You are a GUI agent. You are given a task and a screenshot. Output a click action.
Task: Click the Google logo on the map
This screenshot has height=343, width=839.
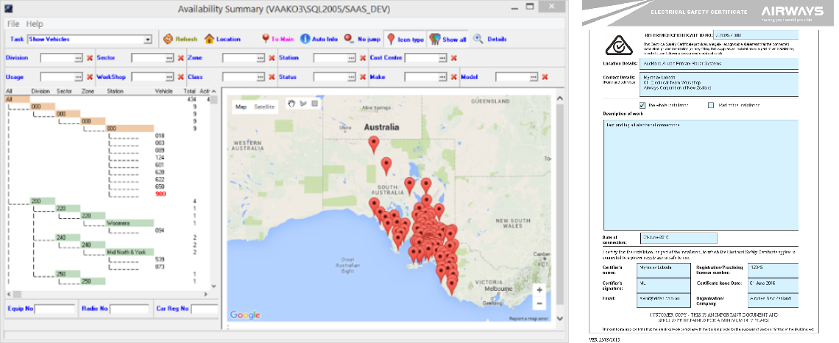click(245, 314)
